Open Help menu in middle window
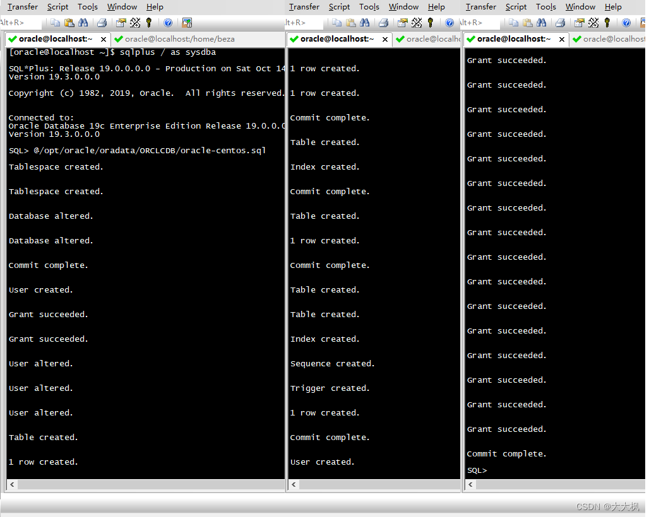This screenshot has height=517, width=649. point(436,7)
